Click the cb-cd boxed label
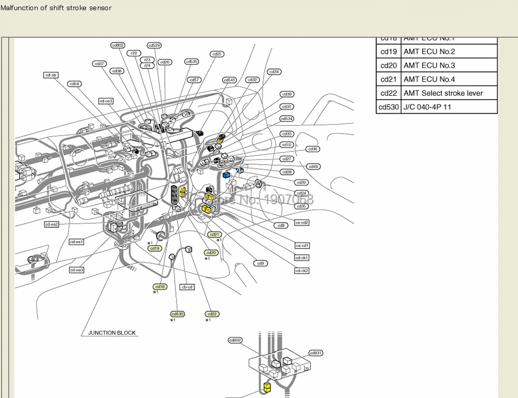518x398 pixels. [187, 287]
